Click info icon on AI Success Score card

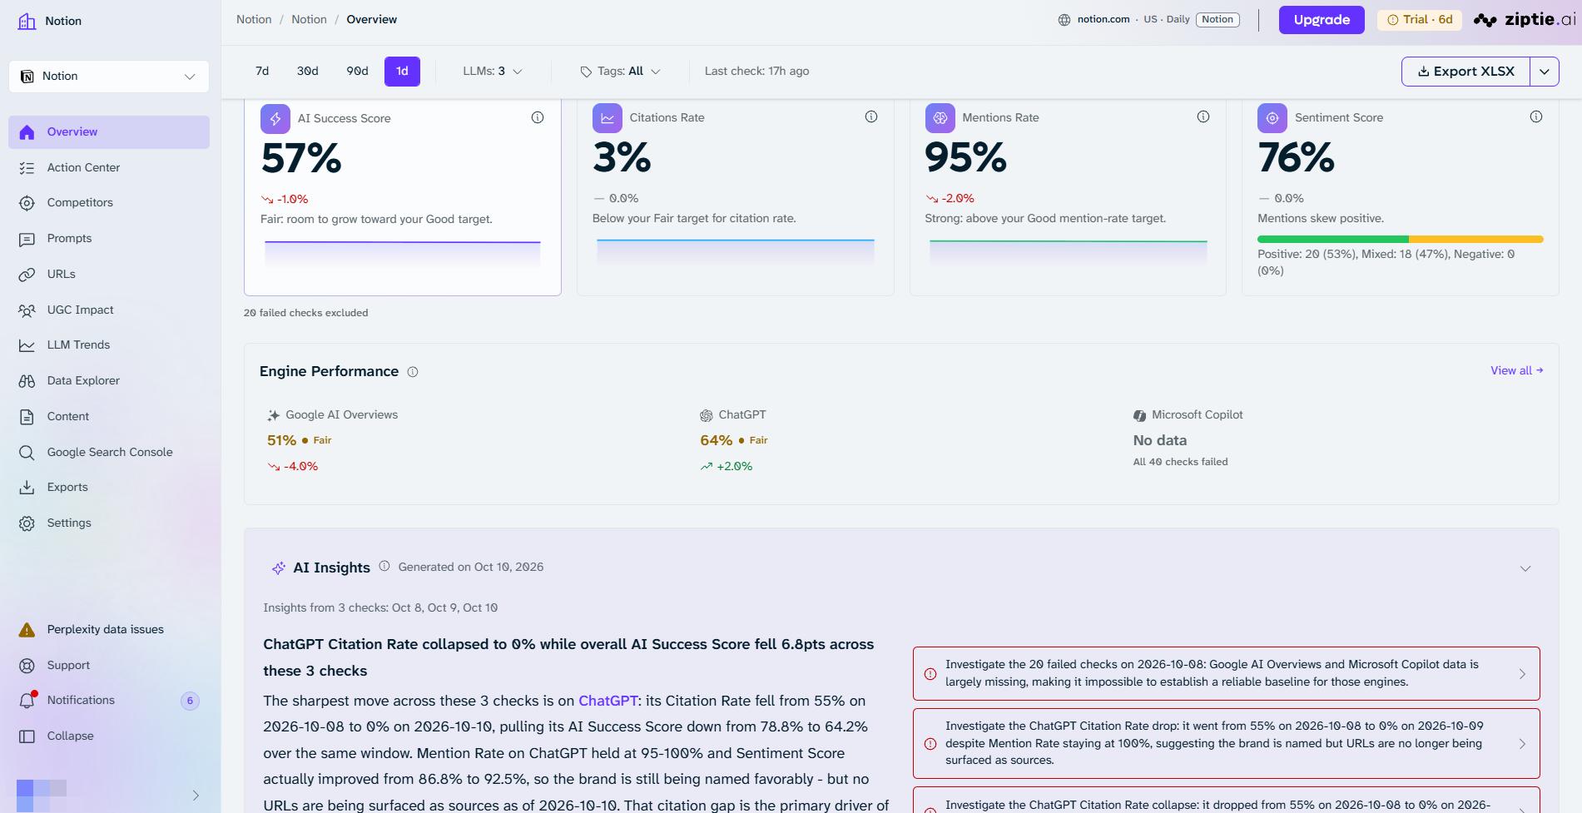coord(538,117)
